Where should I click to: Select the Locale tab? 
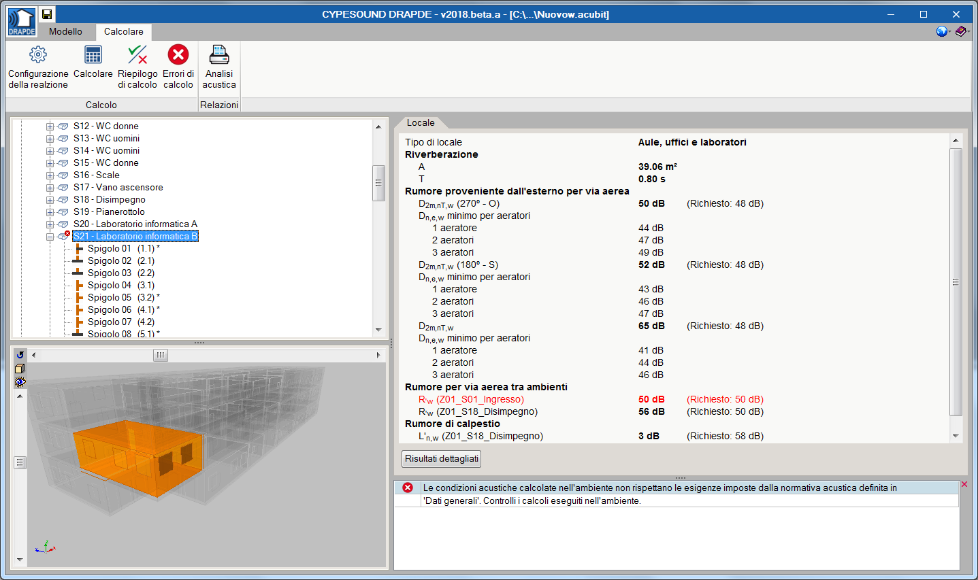421,123
